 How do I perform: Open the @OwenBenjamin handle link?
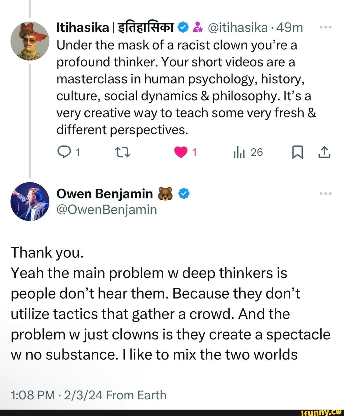click(107, 210)
